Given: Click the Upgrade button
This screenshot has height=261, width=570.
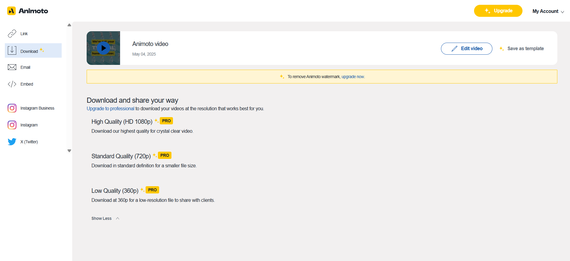Looking at the screenshot, I should point(498,11).
